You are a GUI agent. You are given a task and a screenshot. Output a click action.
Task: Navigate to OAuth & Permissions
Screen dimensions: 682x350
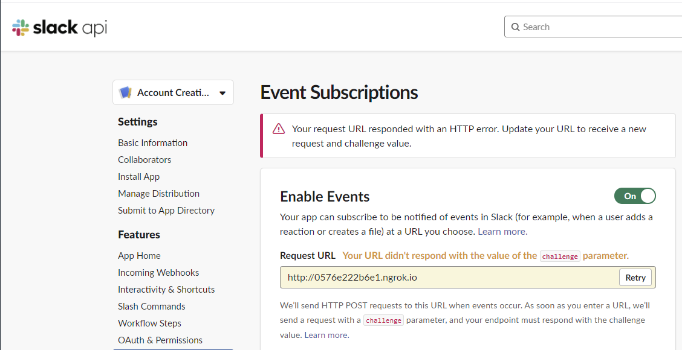click(160, 340)
